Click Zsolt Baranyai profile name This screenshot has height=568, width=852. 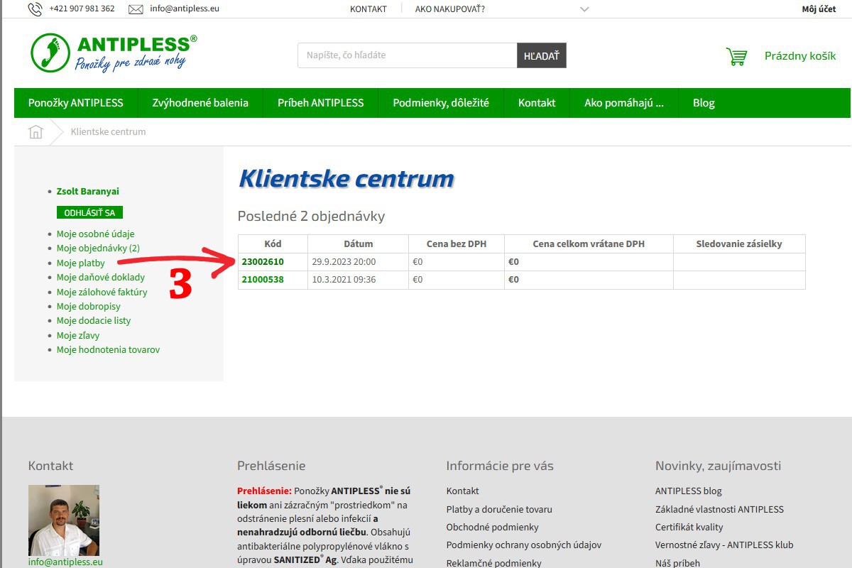[x=88, y=191]
